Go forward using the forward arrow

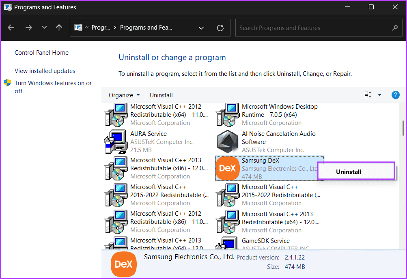pos(28,28)
